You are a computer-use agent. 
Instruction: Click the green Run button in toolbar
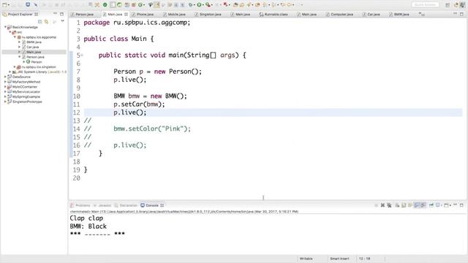tap(199, 5)
